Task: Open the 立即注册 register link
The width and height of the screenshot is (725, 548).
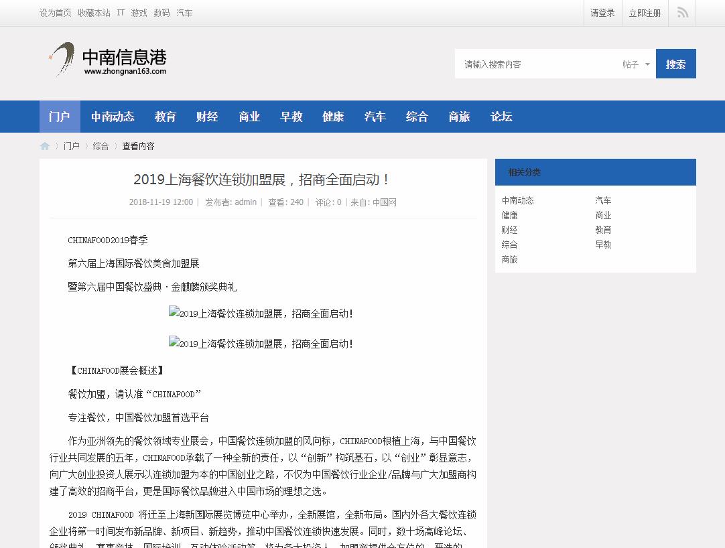Action: click(x=645, y=13)
